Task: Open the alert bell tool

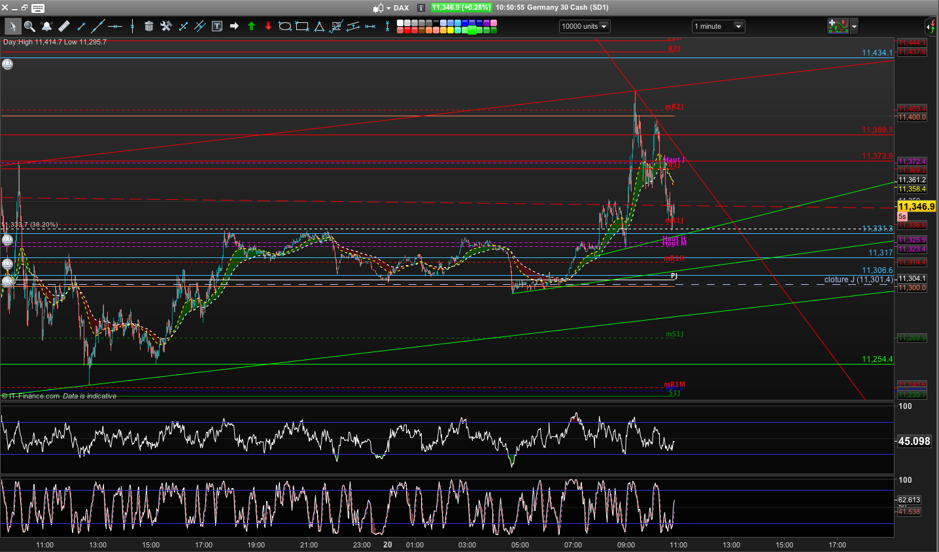Action: [46, 26]
